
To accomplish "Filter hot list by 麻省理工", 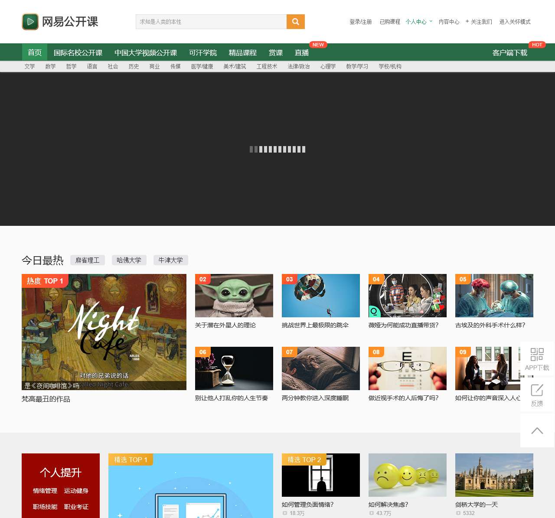I will [88, 260].
